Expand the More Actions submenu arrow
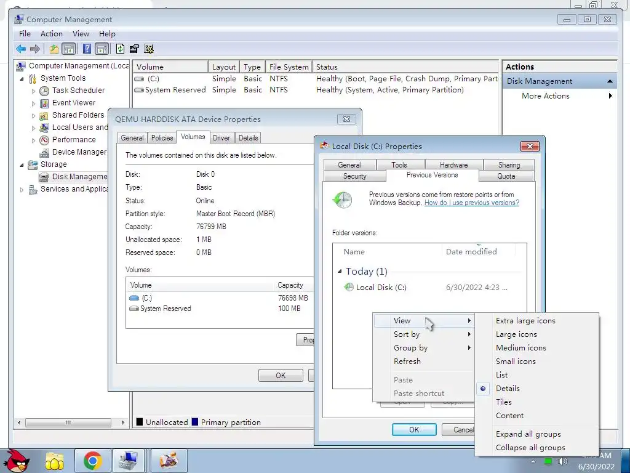 610,95
